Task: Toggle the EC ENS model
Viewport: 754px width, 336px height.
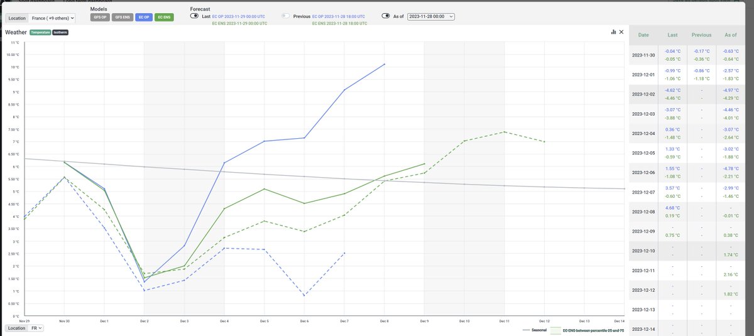Action: pyautogui.click(x=164, y=18)
